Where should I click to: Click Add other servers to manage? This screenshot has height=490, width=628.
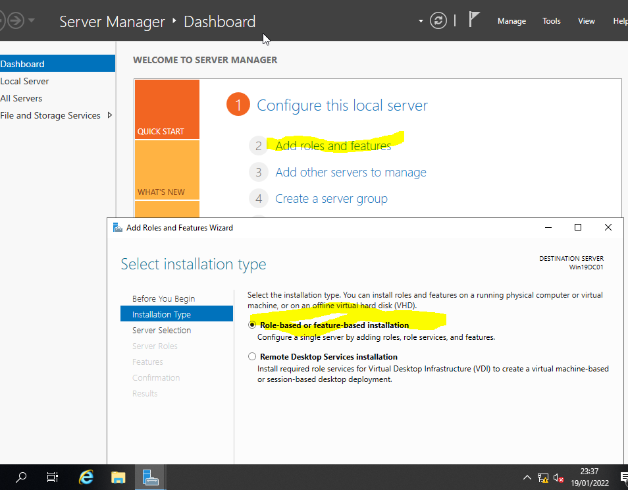(x=350, y=173)
